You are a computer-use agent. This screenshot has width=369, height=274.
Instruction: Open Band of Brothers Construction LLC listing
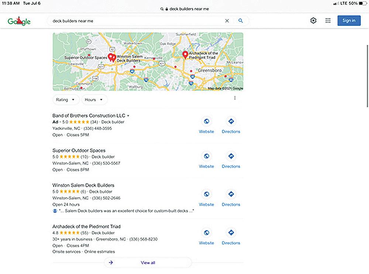[x=89, y=115]
